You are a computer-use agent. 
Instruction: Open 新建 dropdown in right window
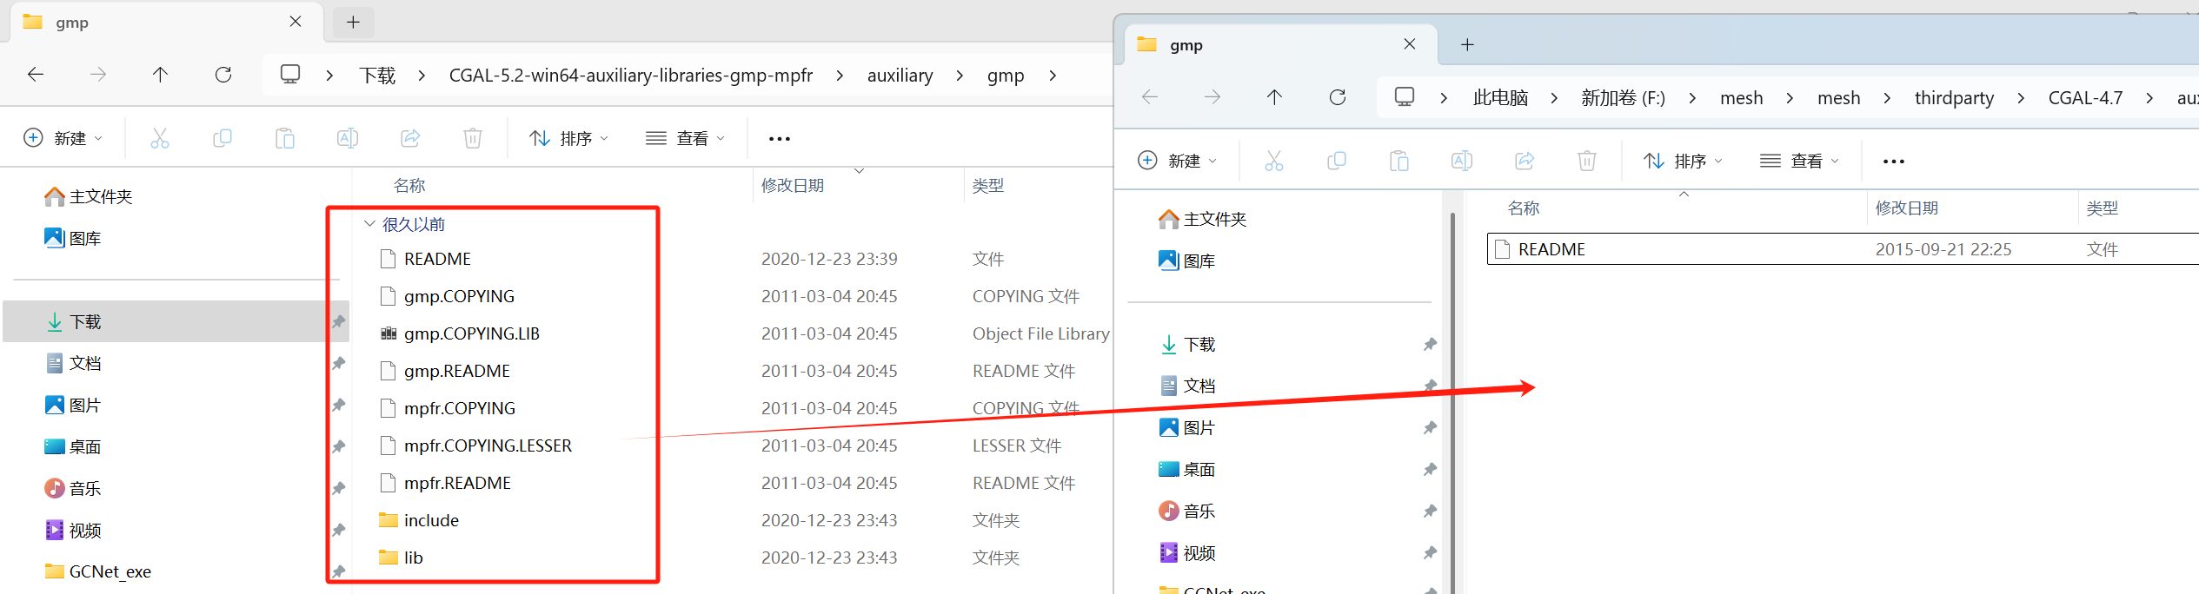point(1178,161)
